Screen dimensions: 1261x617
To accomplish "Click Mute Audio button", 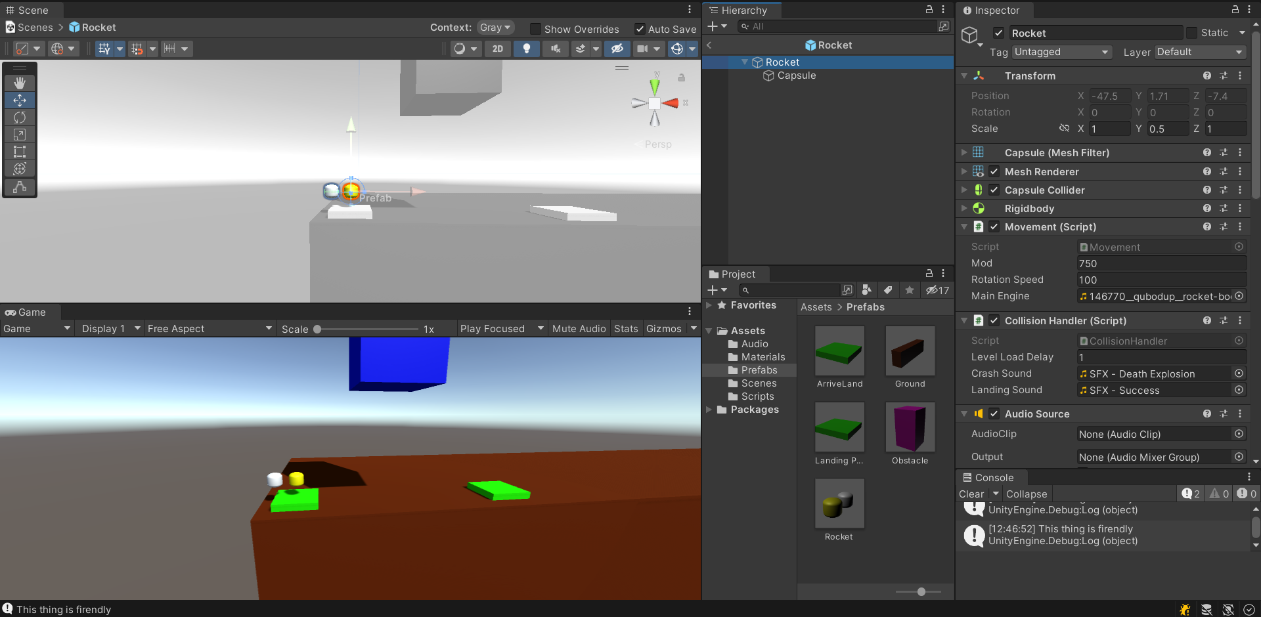I will (x=579, y=328).
